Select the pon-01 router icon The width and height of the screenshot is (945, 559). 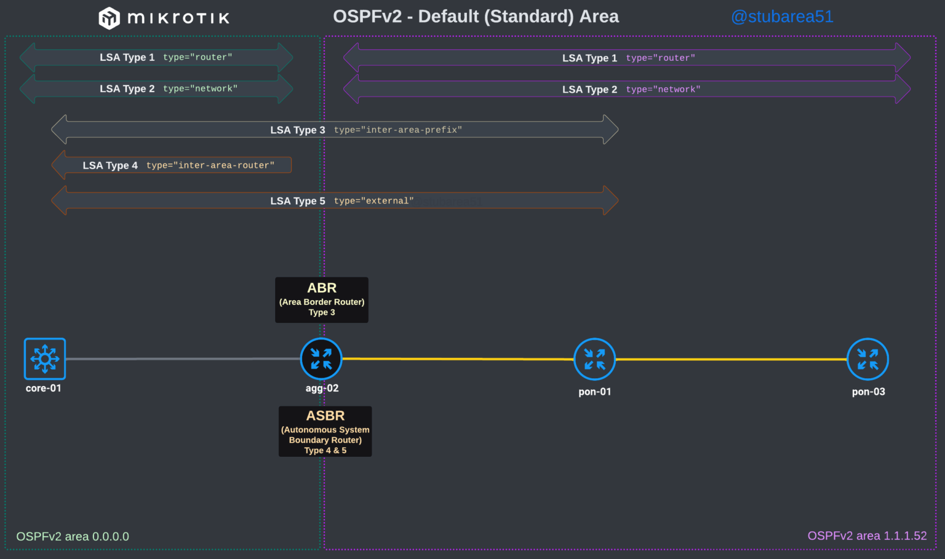pos(594,359)
